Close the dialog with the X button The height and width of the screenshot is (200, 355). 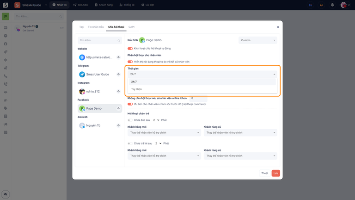point(278,27)
